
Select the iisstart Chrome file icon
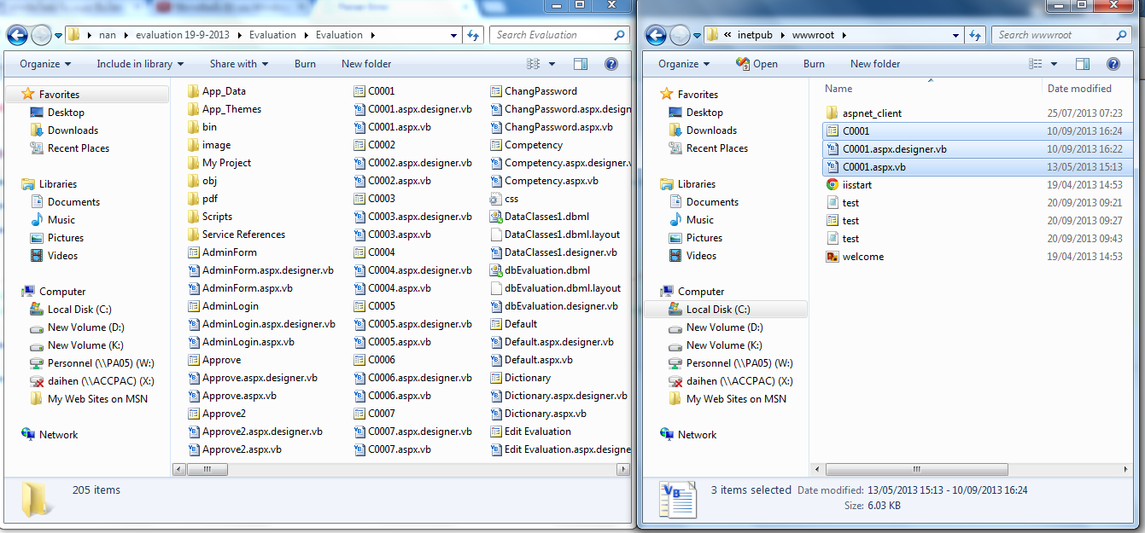click(832, 185)
